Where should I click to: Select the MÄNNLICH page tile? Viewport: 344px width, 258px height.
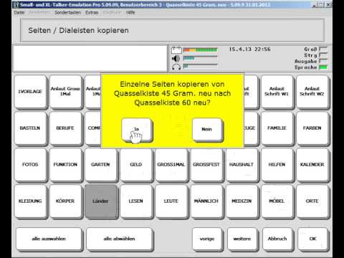point(206,201)
